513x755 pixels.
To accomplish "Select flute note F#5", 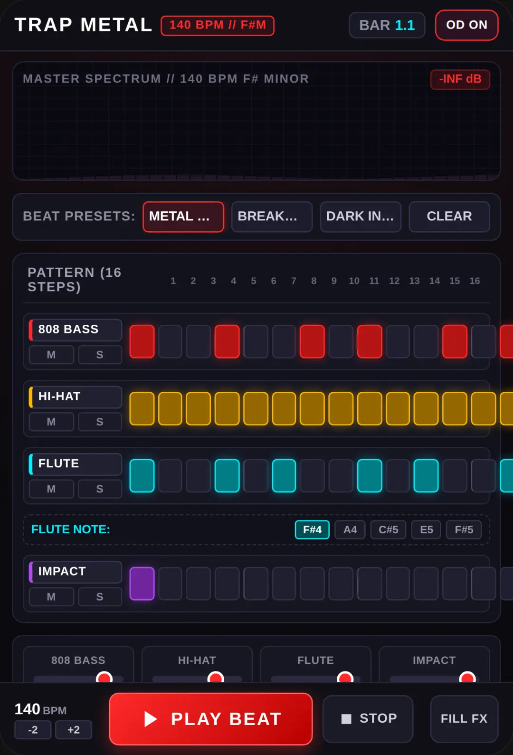I will coord(464,529).
